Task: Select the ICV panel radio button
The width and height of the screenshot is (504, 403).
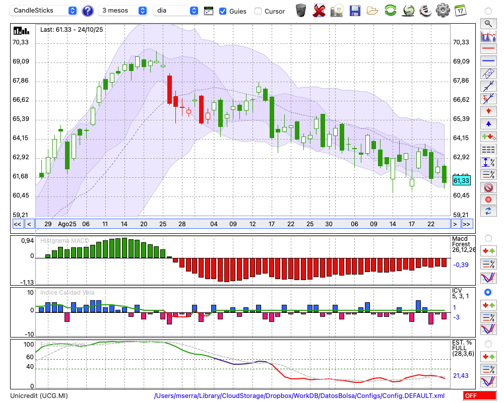Action: pos(488,292)
